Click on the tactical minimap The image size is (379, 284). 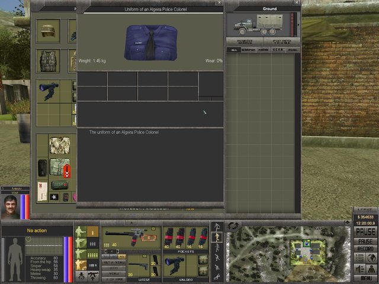click(289, 254)
